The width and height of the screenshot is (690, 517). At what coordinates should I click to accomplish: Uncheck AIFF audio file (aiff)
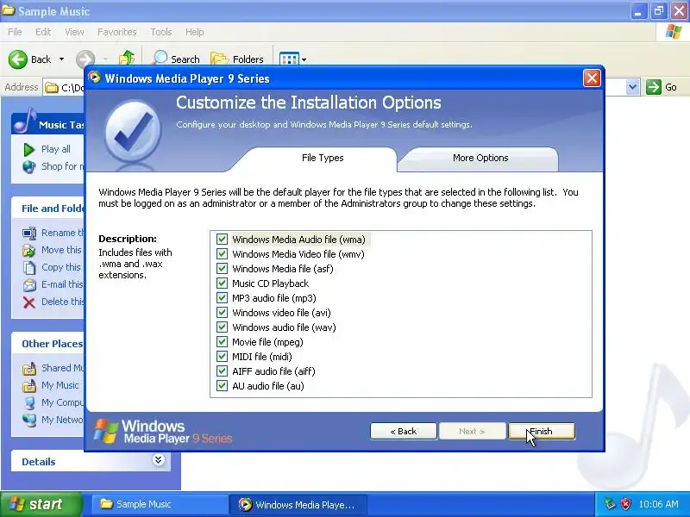[x=222, y=371]
